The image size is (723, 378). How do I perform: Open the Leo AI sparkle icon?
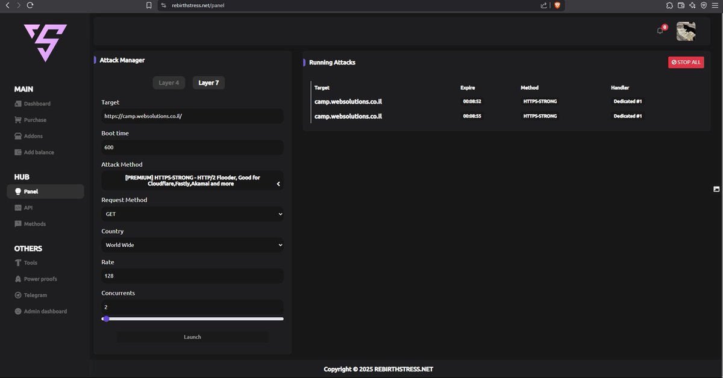pyautogui.click(x=692, y=5)
